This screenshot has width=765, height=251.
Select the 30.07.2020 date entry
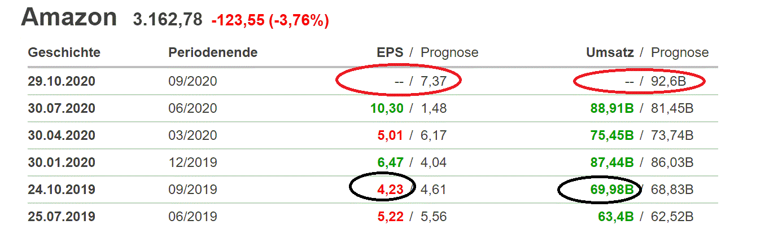(x=62, y=108)
